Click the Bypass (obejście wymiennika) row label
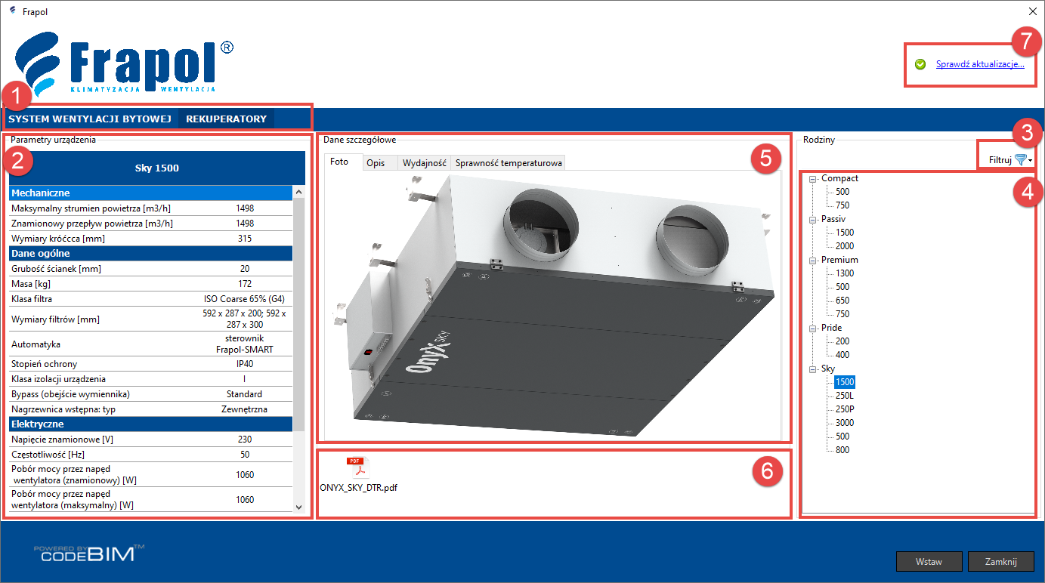Screen dimensions: 1045x583 (70, 394)
